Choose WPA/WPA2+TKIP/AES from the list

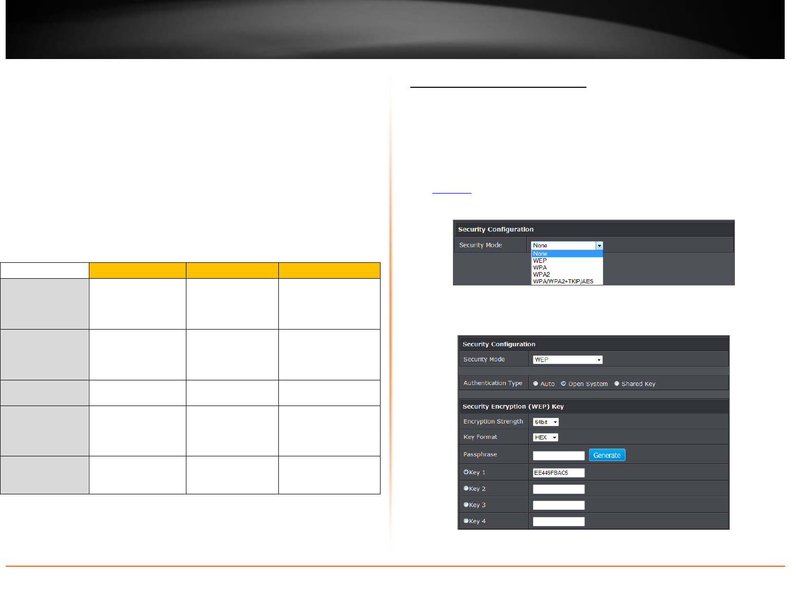pos(567,281)
